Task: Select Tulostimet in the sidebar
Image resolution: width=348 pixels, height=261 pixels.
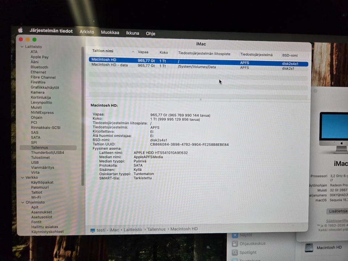Action: 40,158
